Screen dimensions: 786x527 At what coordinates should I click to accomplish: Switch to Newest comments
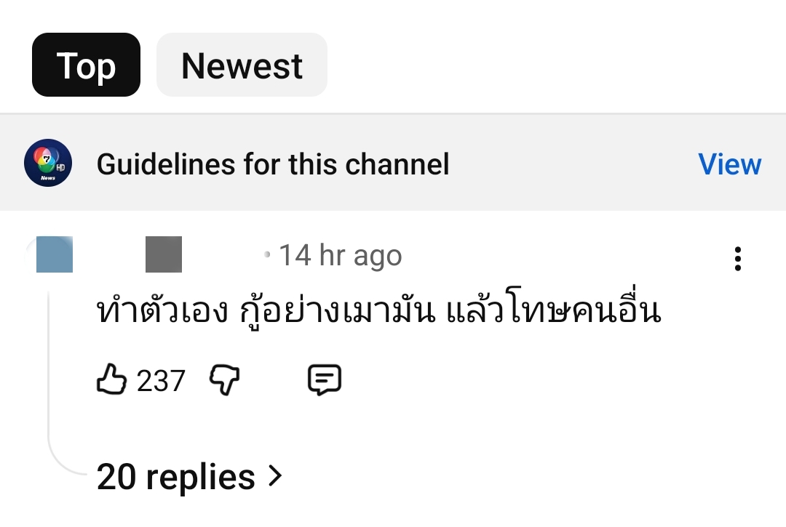[242, 65]
